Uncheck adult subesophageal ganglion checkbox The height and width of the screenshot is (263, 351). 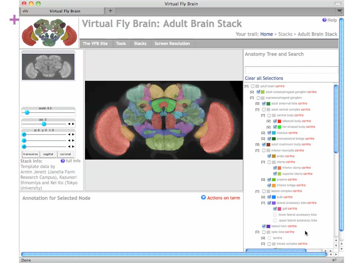pyautogui.click(x=258, y=92)
